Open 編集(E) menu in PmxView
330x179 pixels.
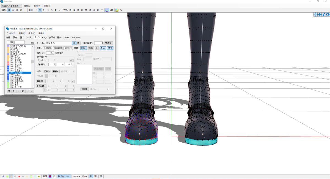[27, 6]
